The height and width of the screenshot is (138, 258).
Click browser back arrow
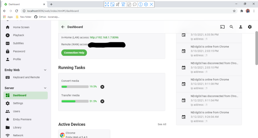tap(4, 11)
